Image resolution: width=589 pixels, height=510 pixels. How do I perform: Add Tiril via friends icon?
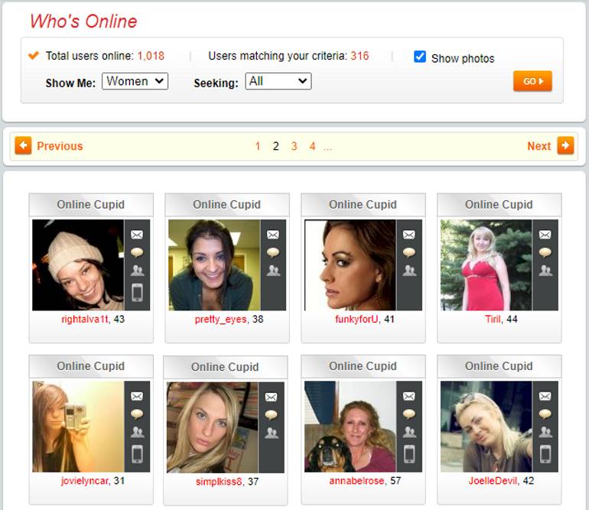coord(545,271)
